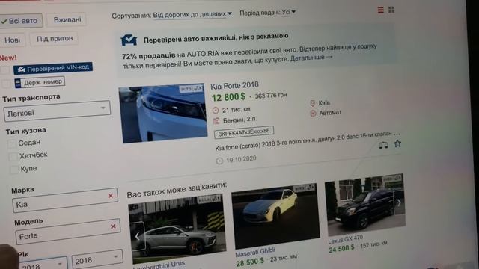479x269 pixels.
Task: Clear the Forte model field
Action: coord(113,226)
